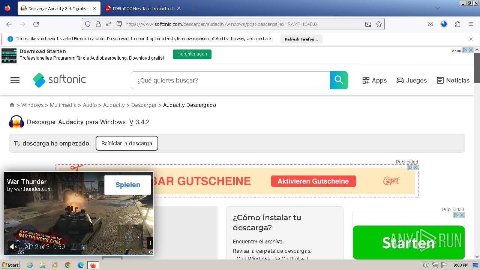
Task: Launch Edge from taskbar
Action: (80, 265)
